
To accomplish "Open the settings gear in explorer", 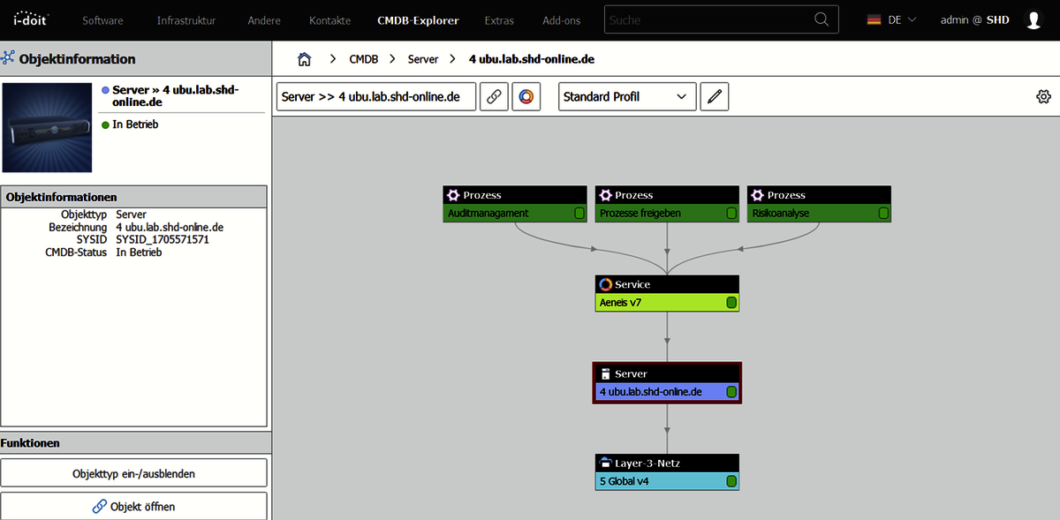I will [x=1042, y=96].
